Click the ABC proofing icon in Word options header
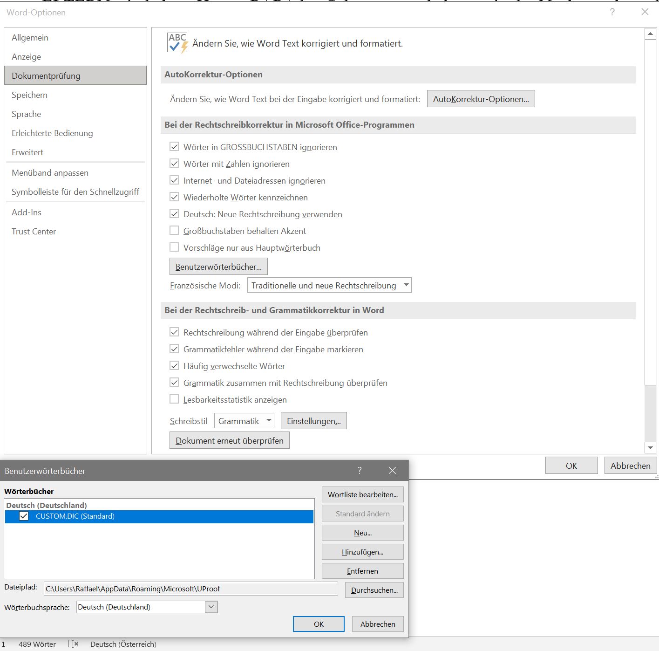 tap(177, 43)
